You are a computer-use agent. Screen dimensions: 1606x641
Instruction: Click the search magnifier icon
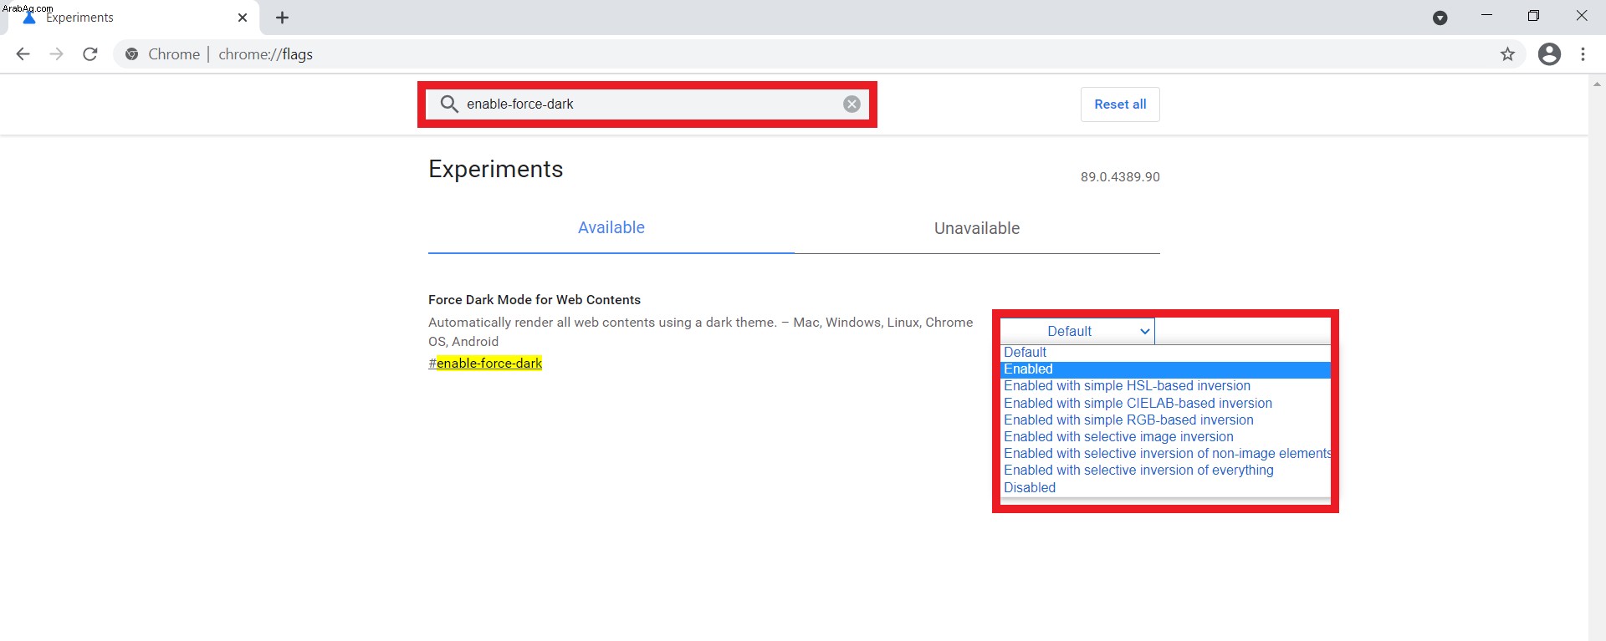(x=449, y=104)
